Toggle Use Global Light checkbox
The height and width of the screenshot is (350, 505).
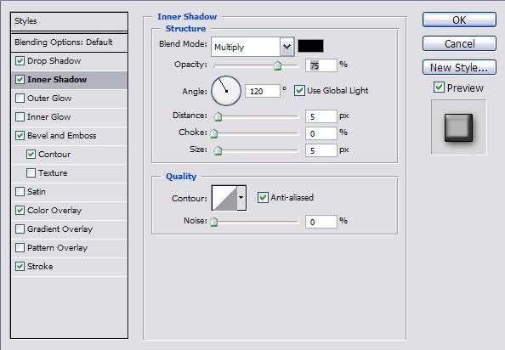(x=299, y=90)
